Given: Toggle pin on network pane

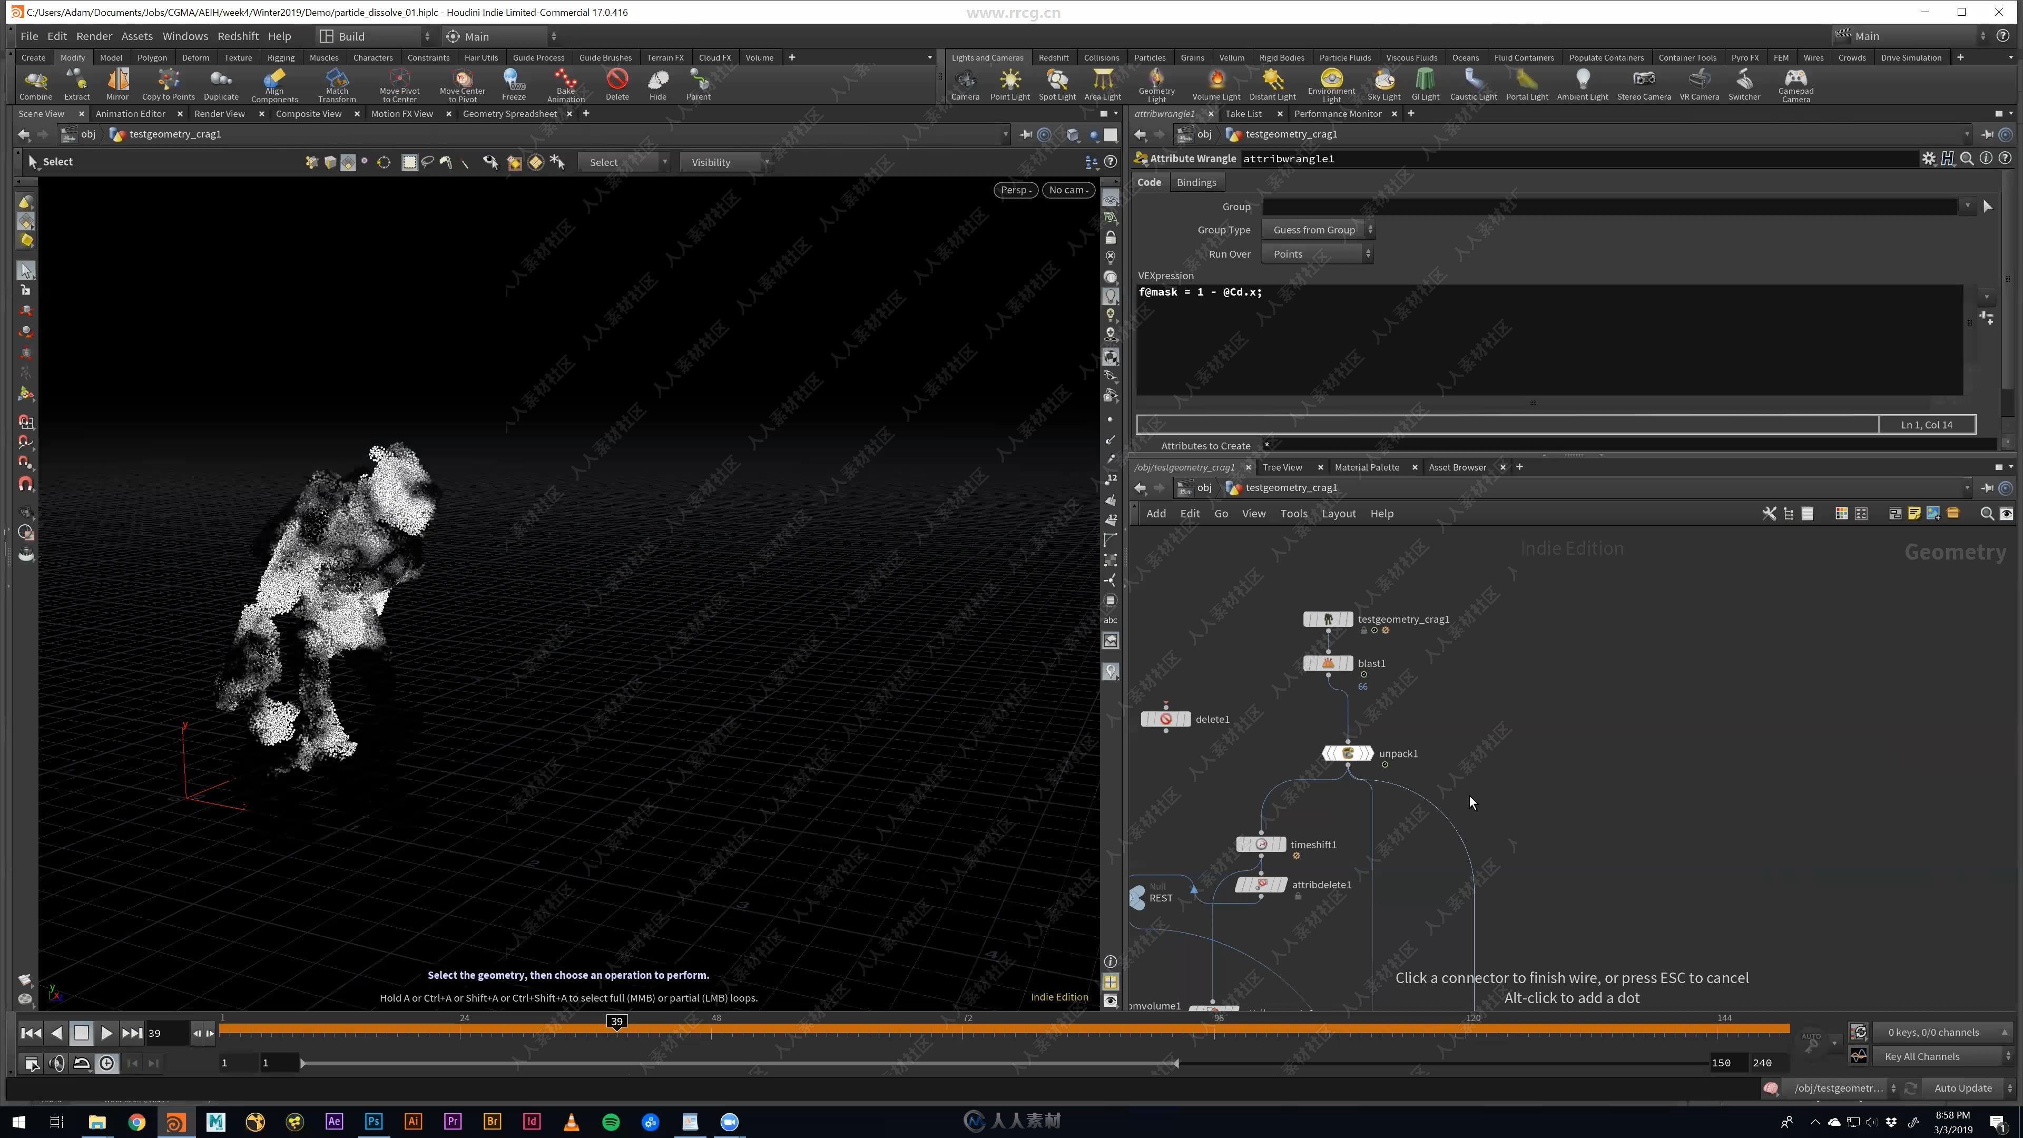Looking at the screenshot, I should (x=1987, y=488).
